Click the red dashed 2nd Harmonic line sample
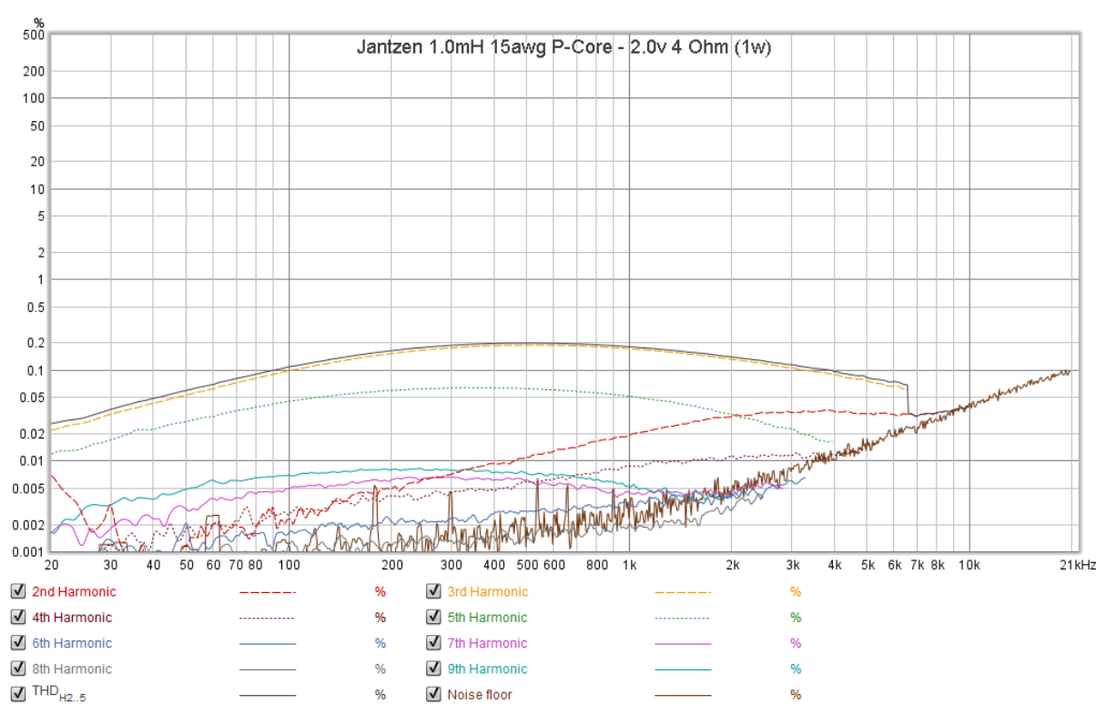 [268, 592]
